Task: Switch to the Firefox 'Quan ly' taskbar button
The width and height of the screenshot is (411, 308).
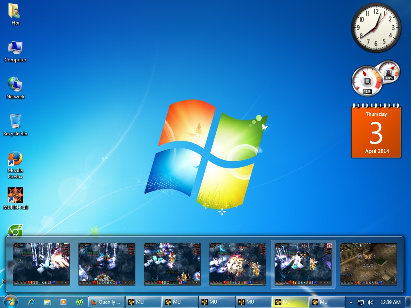Action: click(106, 302)
